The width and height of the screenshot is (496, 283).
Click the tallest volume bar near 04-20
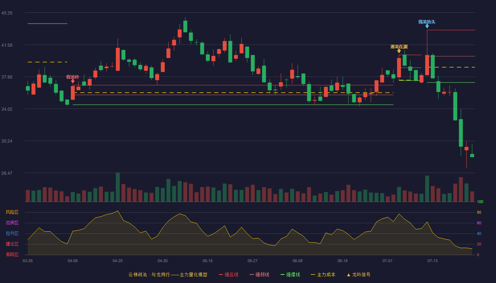coord(118,187)
